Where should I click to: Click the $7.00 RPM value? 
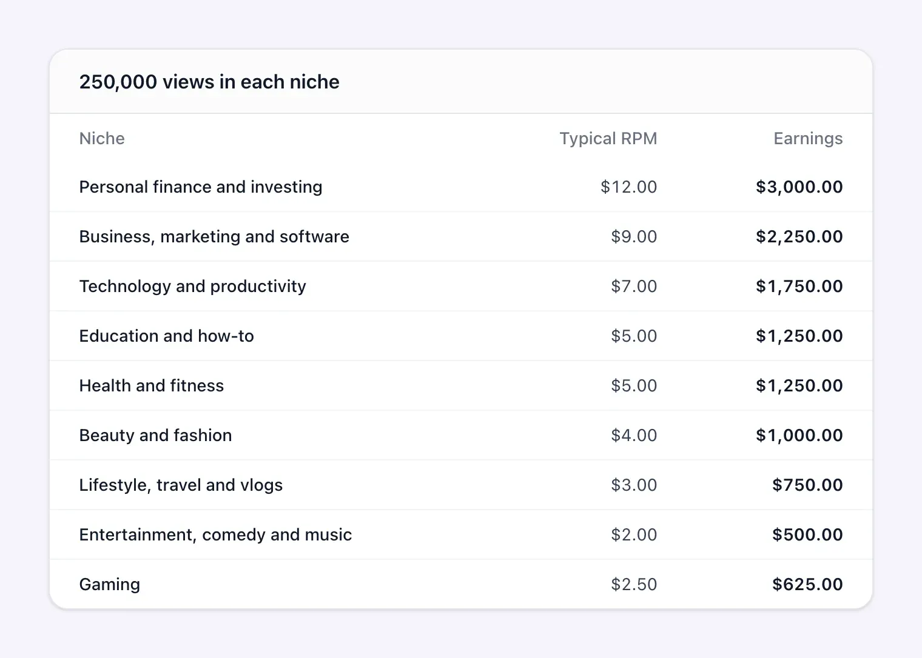click(x=634, y=286)
